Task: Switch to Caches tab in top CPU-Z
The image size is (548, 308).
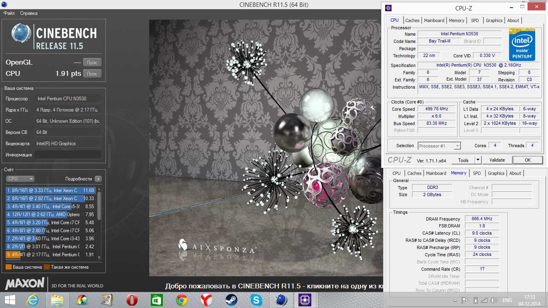Action: point(412,20)
